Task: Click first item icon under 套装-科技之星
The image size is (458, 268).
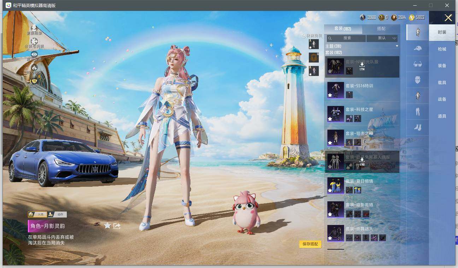Action: 349,119
